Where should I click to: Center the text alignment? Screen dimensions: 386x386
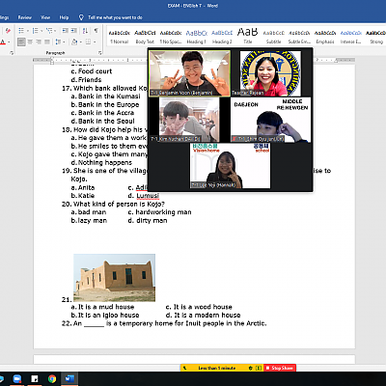[30, 41]
